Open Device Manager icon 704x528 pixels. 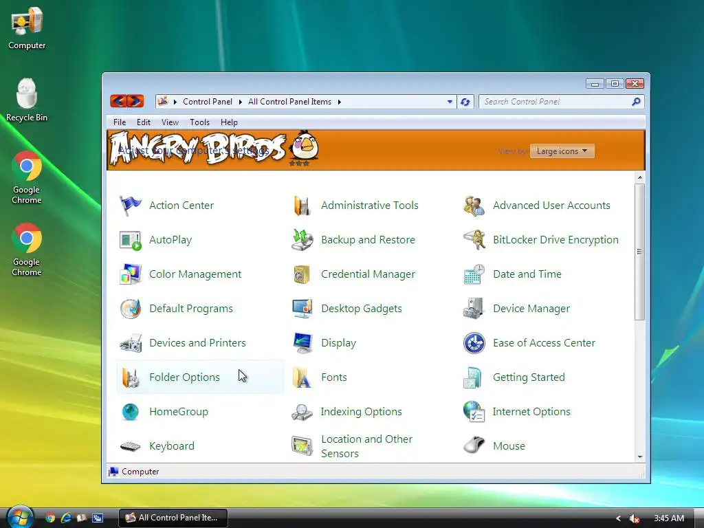tap(474, 309)
